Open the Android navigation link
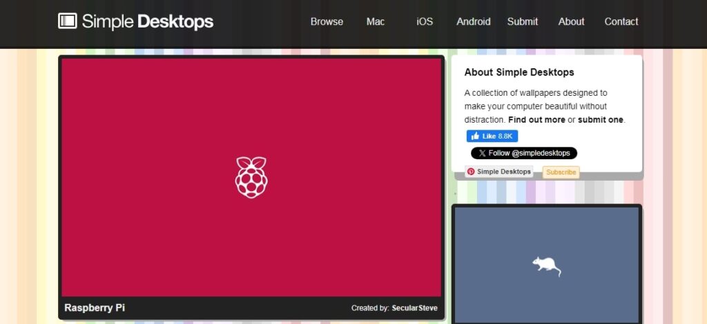The height and width of the screenshot is (324, 707). [474, 21]
